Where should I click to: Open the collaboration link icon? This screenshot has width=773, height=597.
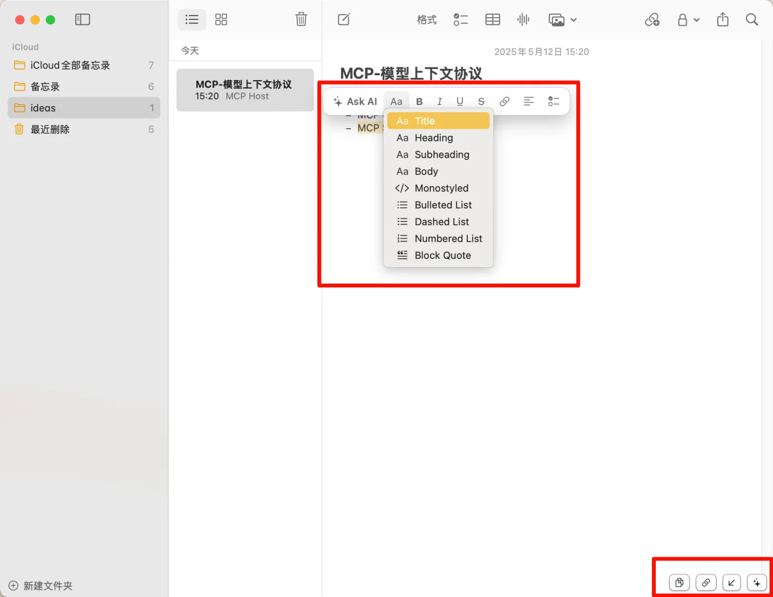[652, 20]
